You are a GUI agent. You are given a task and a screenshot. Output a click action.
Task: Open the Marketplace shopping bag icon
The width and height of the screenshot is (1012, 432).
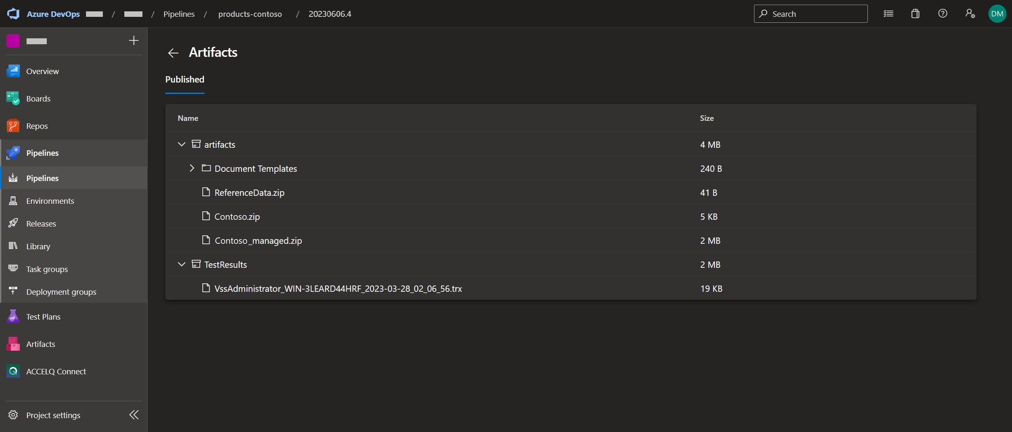coord(915,14)
